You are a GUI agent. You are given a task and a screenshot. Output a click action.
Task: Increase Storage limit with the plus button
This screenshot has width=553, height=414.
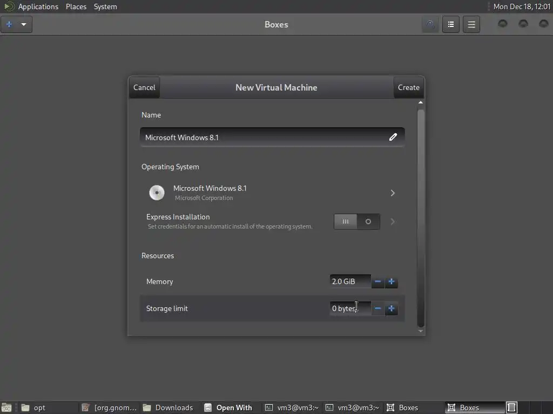391,309
